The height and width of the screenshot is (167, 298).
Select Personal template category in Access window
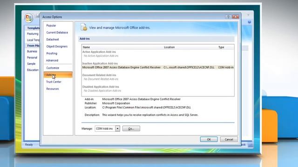pos(32,58)
